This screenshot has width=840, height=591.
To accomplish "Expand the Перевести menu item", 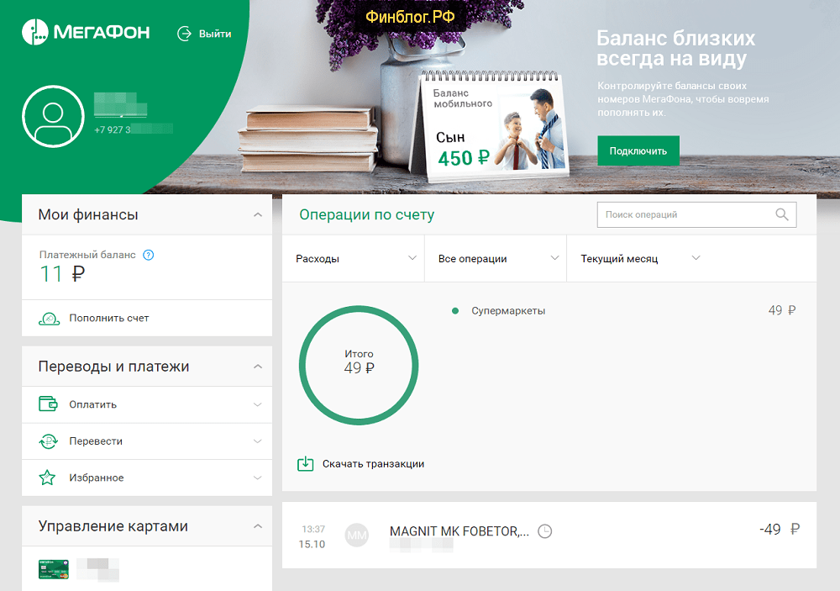I will tap(257, 441).
